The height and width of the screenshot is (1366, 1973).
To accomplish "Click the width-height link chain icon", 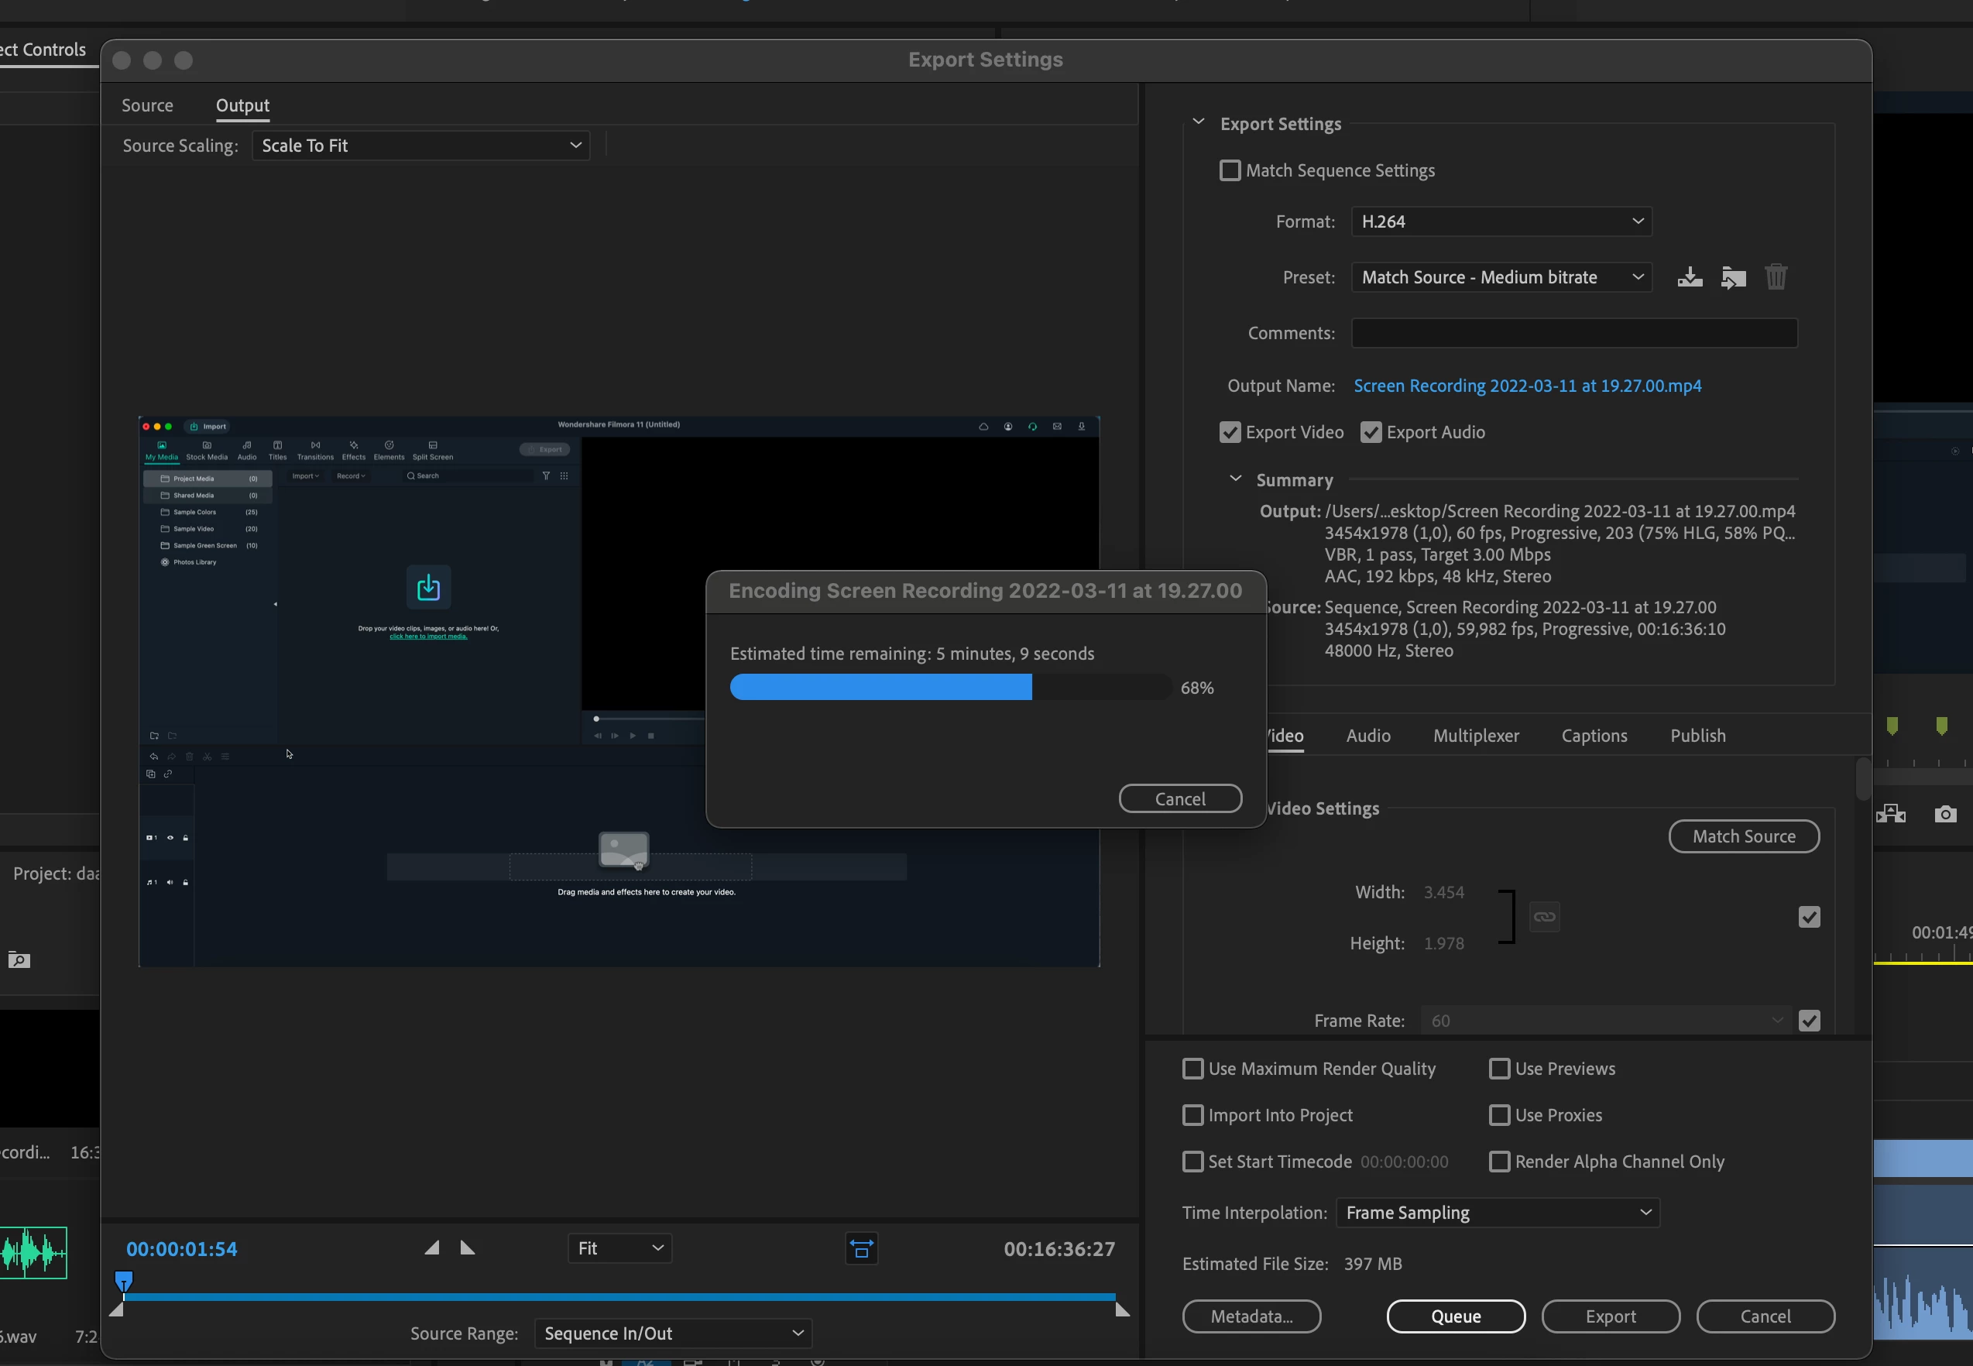I will coord(1543,917).
